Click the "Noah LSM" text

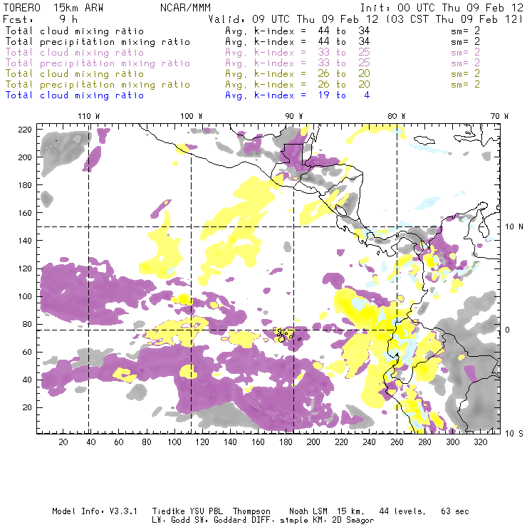(308, 511)
